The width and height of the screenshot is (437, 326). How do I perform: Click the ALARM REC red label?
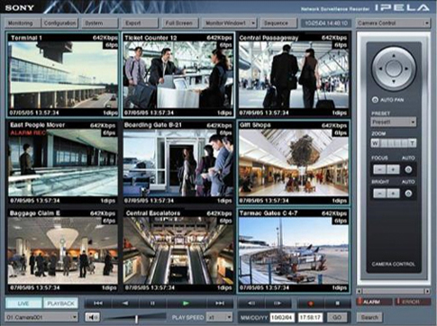(28, 133)
